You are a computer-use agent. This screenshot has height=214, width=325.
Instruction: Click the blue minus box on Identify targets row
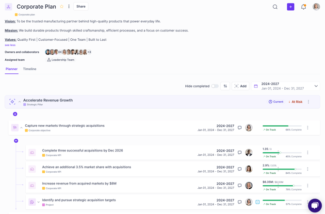pyautogui.click(x=258, y=202)
